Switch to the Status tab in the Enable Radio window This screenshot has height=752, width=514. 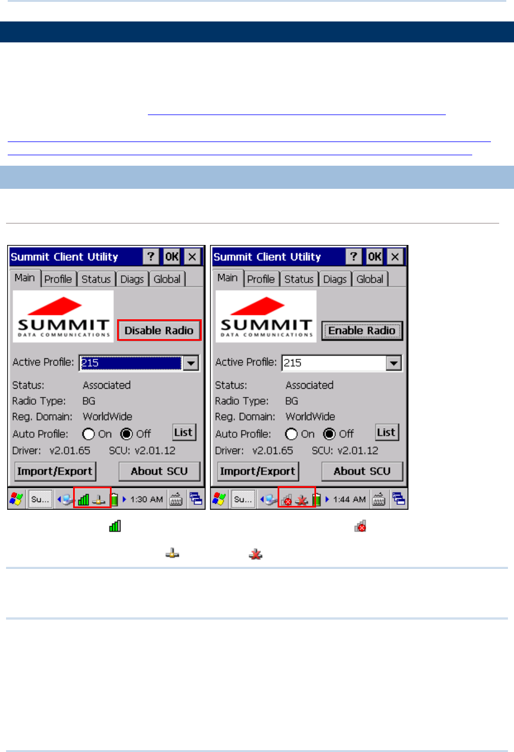point(299,279)
